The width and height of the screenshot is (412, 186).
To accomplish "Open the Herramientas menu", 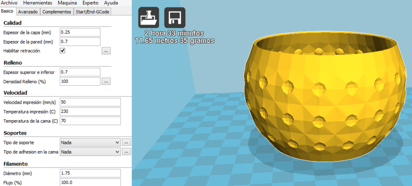I will 38,3.
